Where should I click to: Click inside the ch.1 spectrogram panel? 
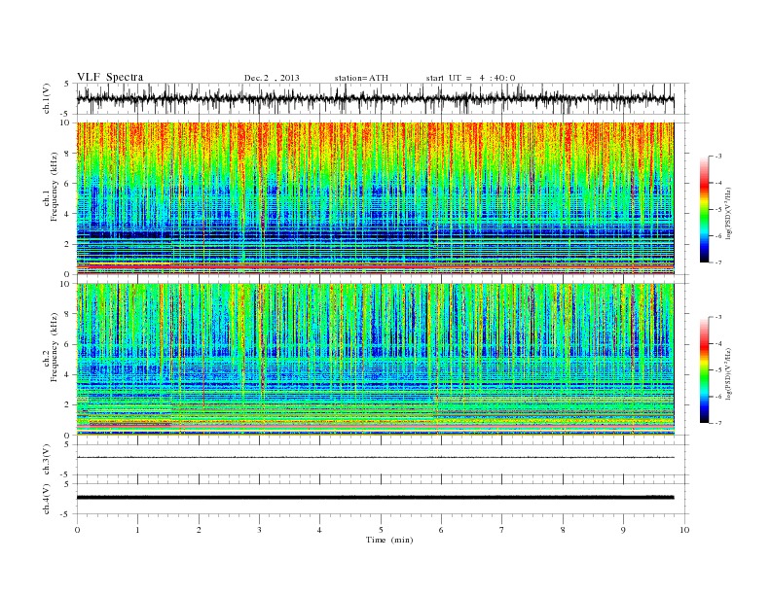375,198
